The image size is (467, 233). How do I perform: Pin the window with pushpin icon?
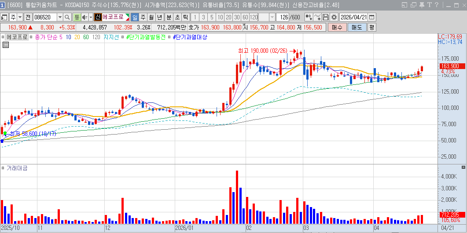(422, 5)
